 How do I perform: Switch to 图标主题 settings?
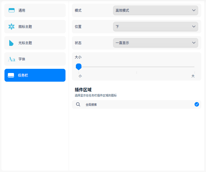[35, 27]
